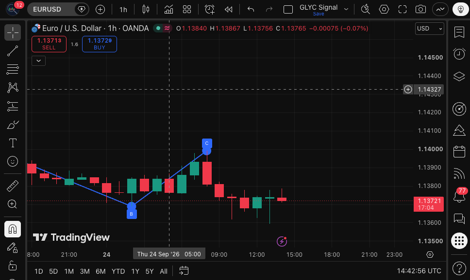Toggle the fullscreen mode button
Viewport: 470px width, 280px height.
pyautogui.click(x=402, y=9)
